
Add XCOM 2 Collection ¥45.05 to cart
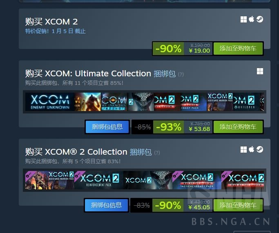(238, 205)
